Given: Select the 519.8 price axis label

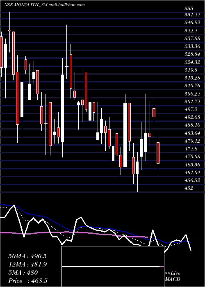Looking at the screenshot, I should click(191, 70).
